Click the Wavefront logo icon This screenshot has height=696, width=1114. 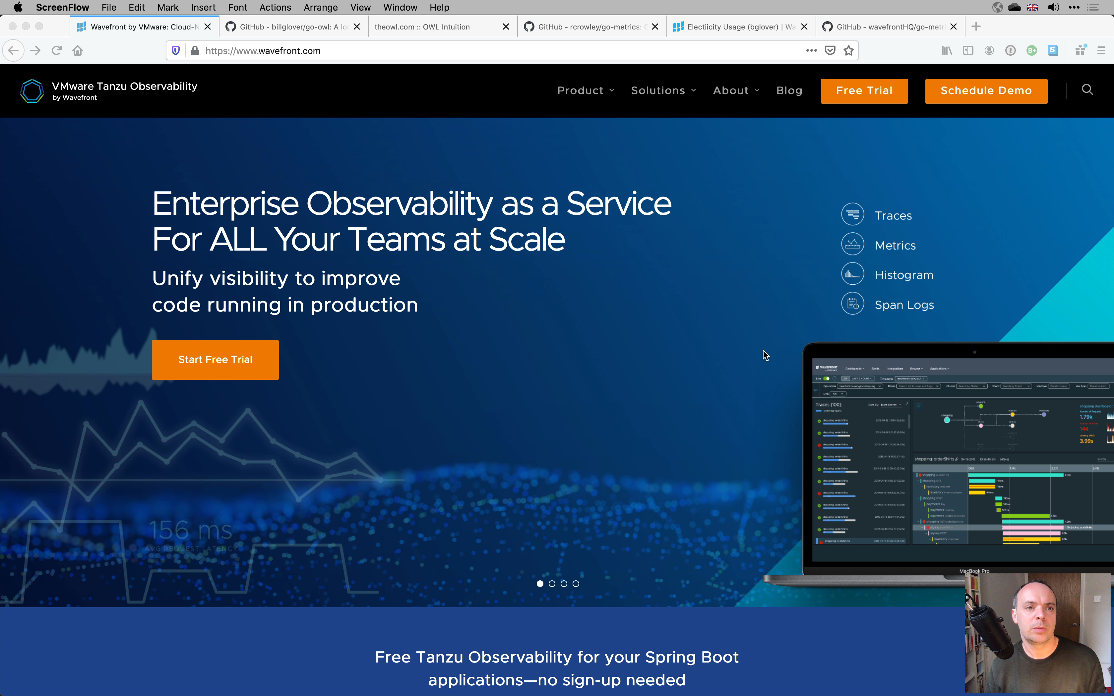pyautogui.click(x=32, y=91)
